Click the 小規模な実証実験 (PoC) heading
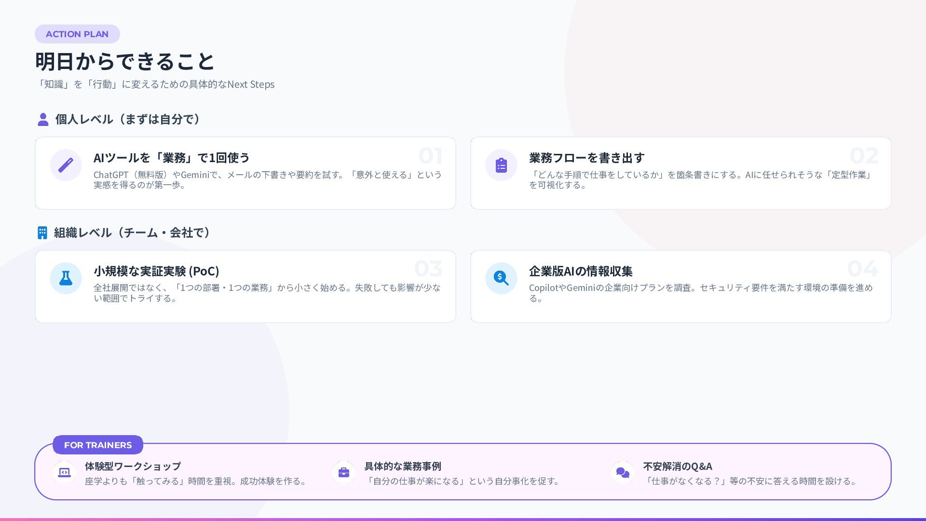This screenshot has height=521, width=926. [156, 271]
